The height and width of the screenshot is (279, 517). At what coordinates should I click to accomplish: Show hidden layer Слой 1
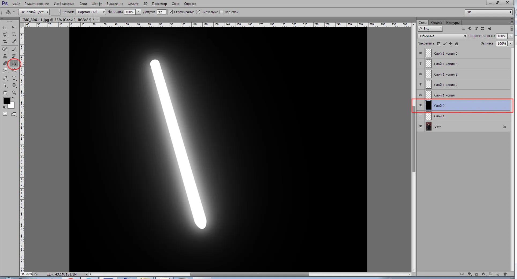(x=420, y=116)
